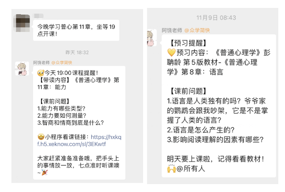The image size is (285, 192).
Task: Open the hxkqf.h5.xeknow.com course link
Action: point(79,140)
